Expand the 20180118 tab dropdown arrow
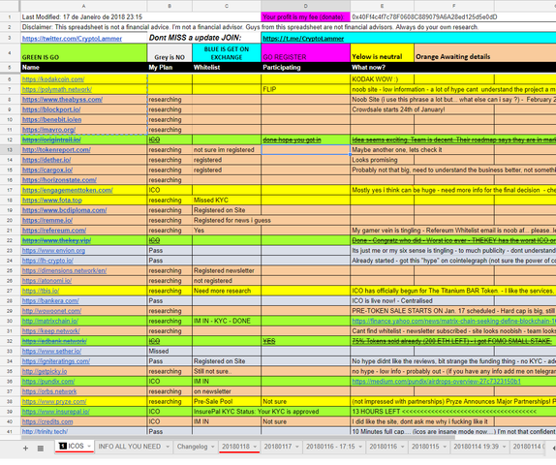556x465 pixels. tap(255, 447)
